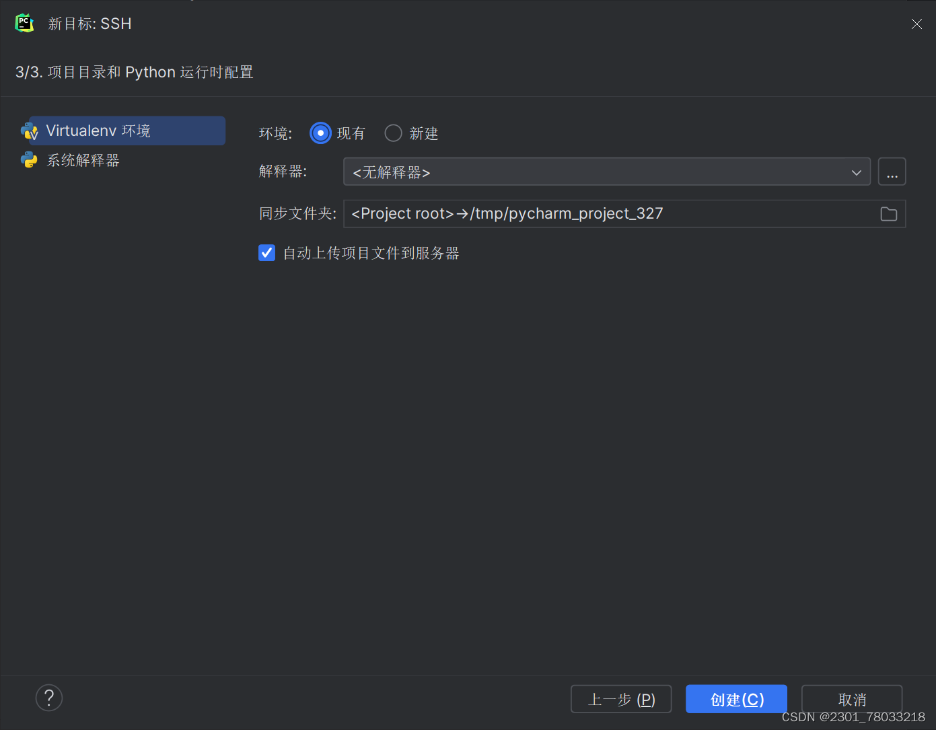936x730 pixels.
Task: Switch to 系统解释器 option
Action: click(83, 160)
